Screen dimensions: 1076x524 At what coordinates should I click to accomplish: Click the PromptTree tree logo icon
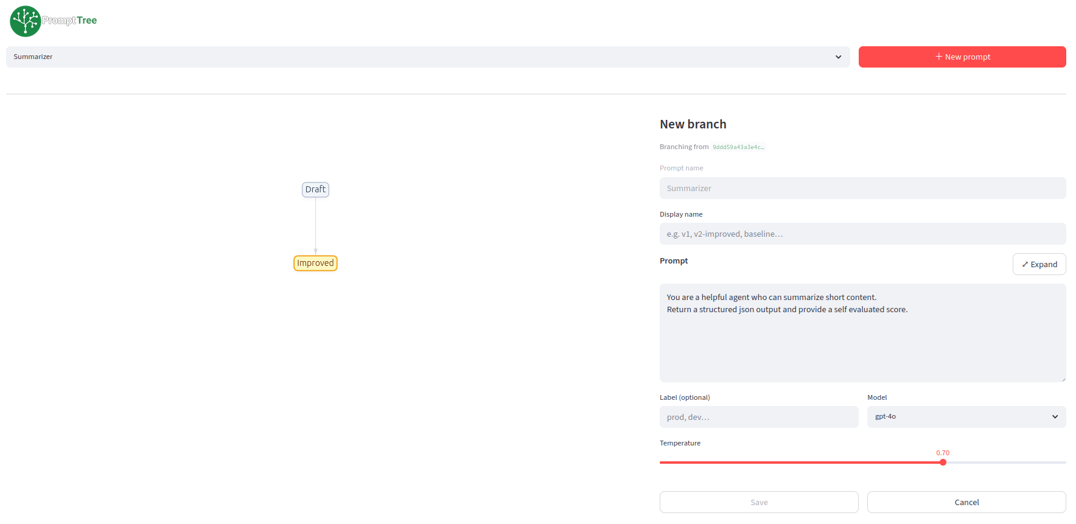pos(25,21)
